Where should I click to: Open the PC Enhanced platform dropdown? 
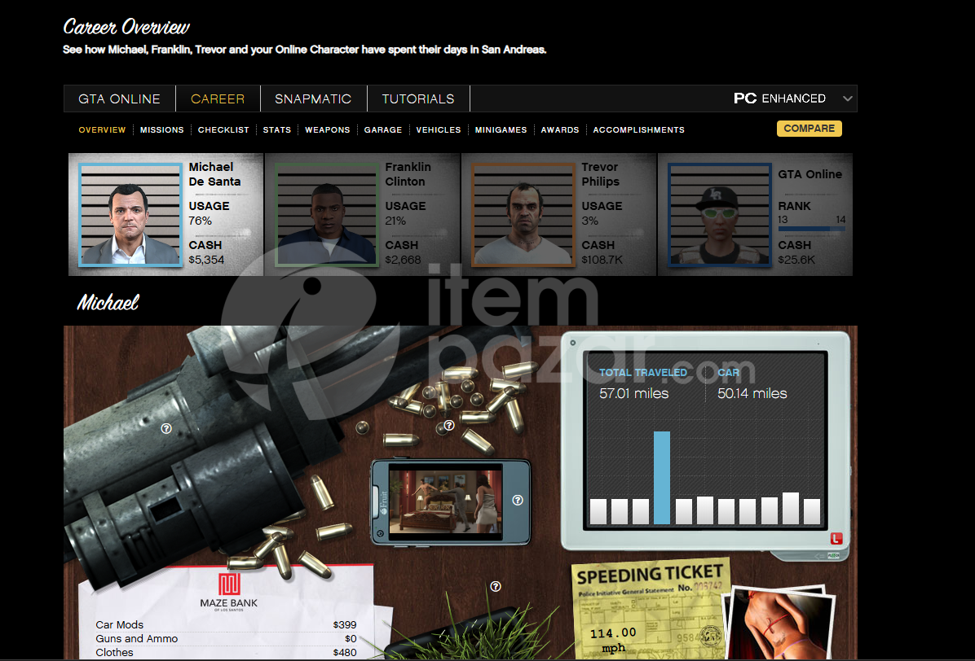[x=792, y=98]
